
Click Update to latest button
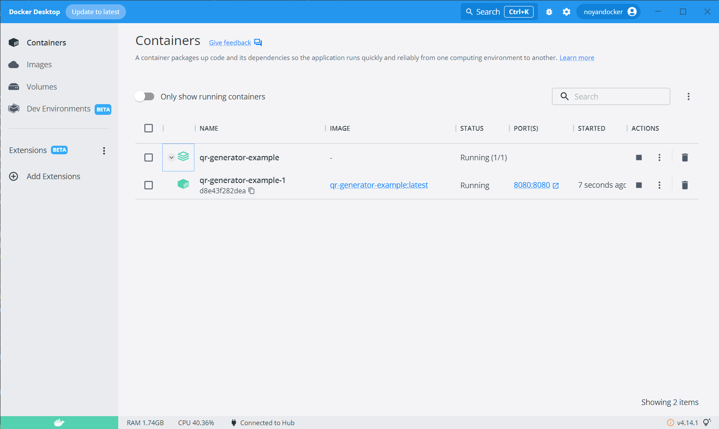(x=95, y=12)
